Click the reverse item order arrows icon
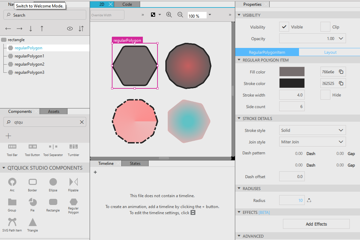The width and height of the screenshot is (360, 240). (81, 29)
